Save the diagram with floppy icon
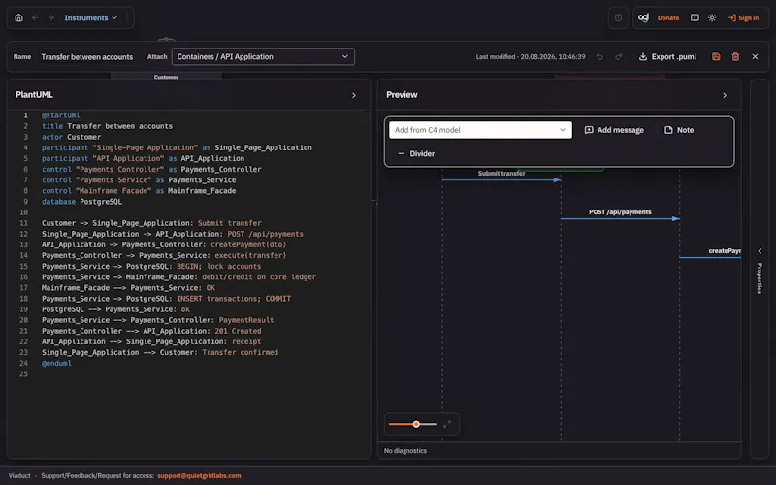The height and width of the screenshot is (485, 776). pos(716,57)
